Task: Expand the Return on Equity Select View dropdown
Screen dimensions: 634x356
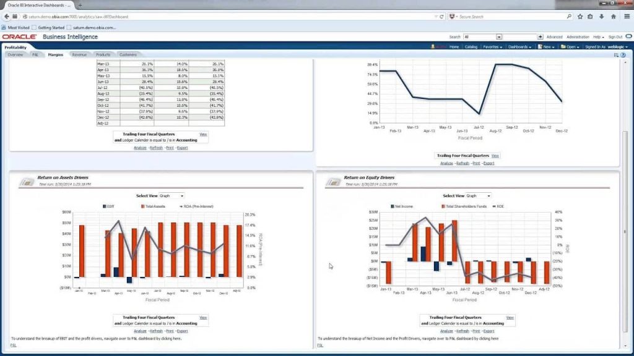Action: point(478,196)
